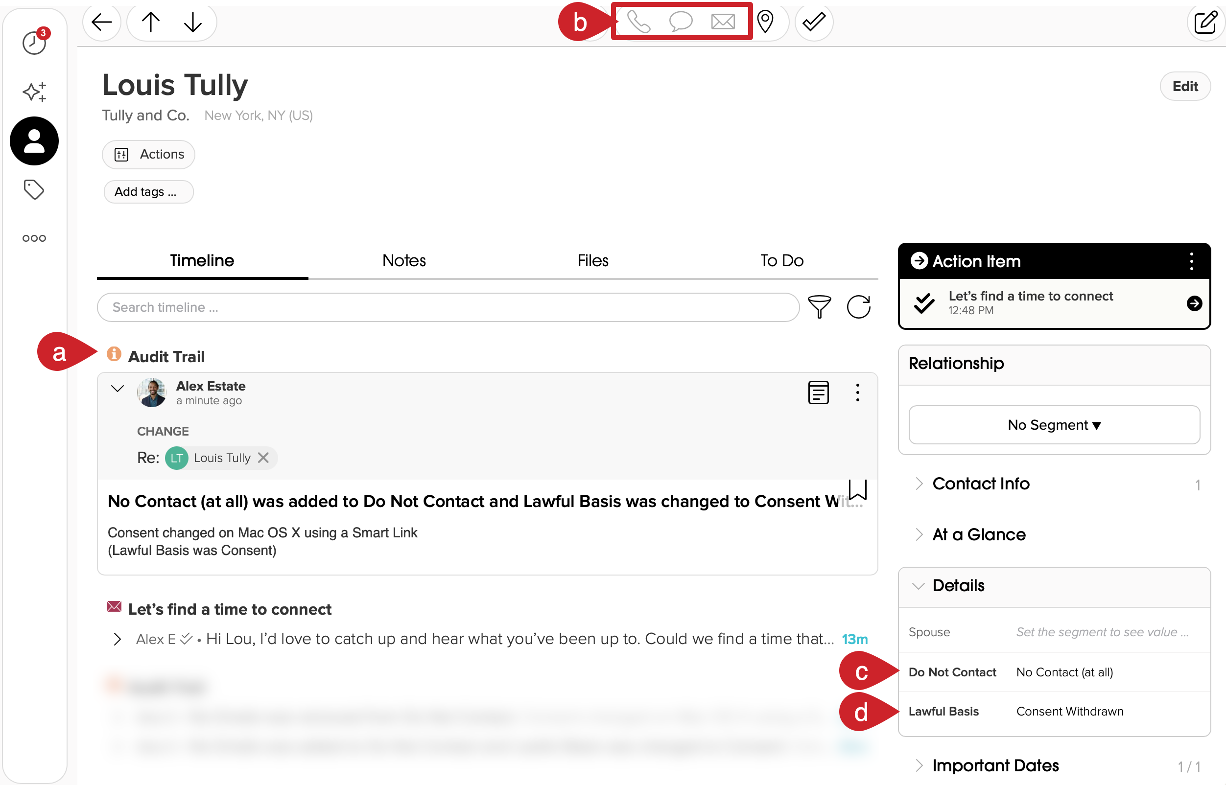Click the Edit button
This screenshot has height=785, width=1226.
(1185, 86)
